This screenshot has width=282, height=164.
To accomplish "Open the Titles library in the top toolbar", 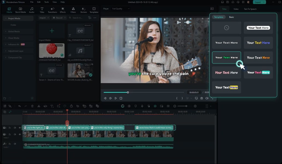I will (42, 10).
